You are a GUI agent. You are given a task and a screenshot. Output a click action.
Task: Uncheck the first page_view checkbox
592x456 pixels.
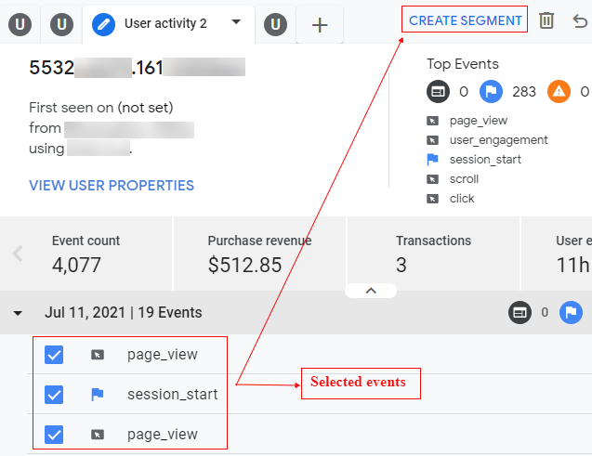tap(54, 355)
